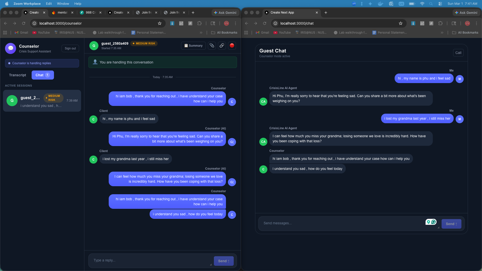Image resolution: width=482 pixels, height=271 pixels.
Task: Click the Call button in Guest Chat
Action: point(458,53)
